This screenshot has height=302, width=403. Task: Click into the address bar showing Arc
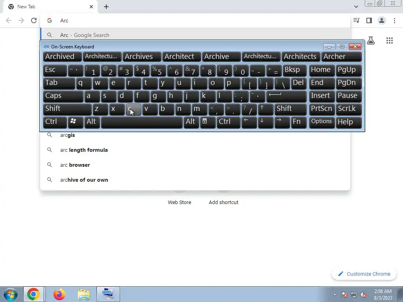pos(195,20)
